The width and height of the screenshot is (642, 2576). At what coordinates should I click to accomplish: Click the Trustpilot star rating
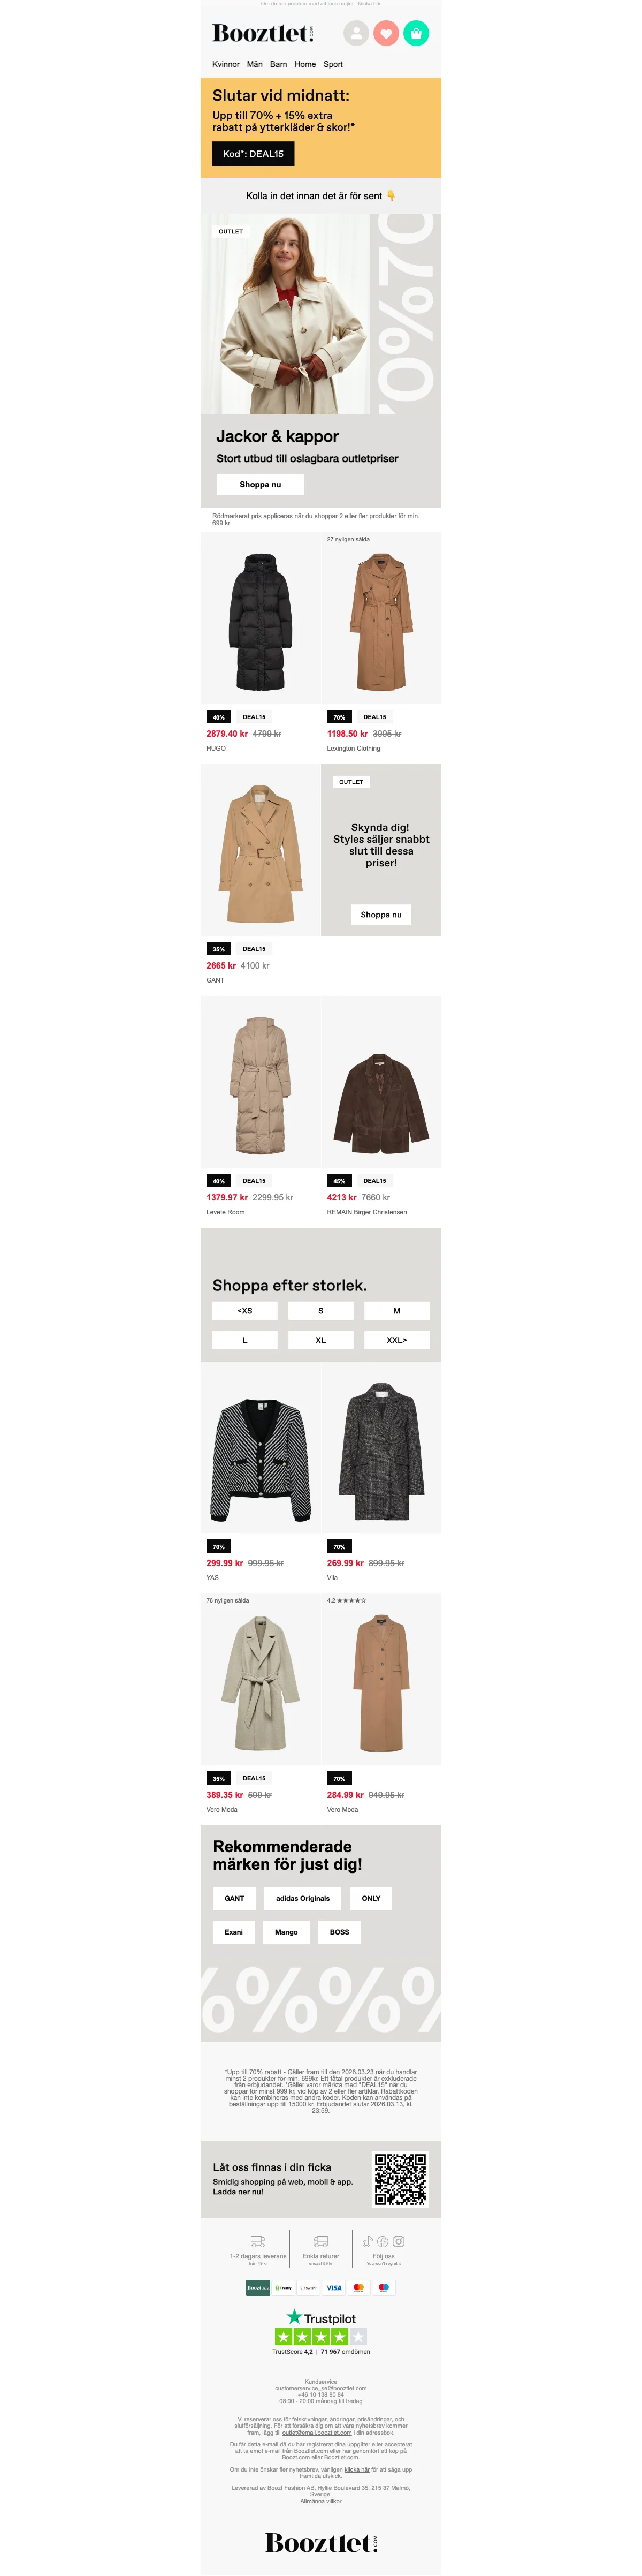320,2336
